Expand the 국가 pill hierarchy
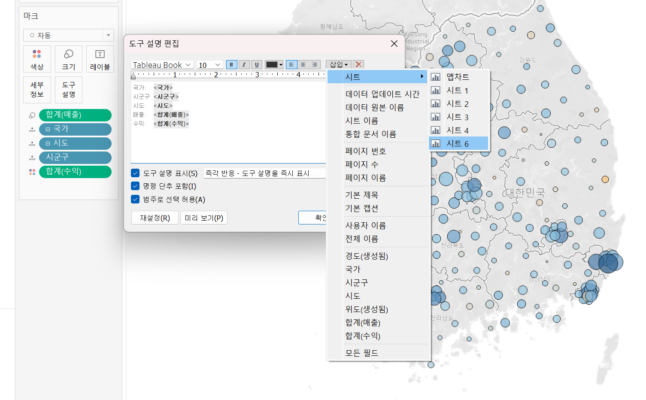The height and width of the screenshot is (400, 646). [x=48, y=129]
